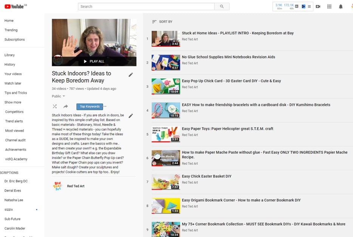
Task: Click title 'Easy Chick Easter Basket DIY'
Action: pos(206,176)
